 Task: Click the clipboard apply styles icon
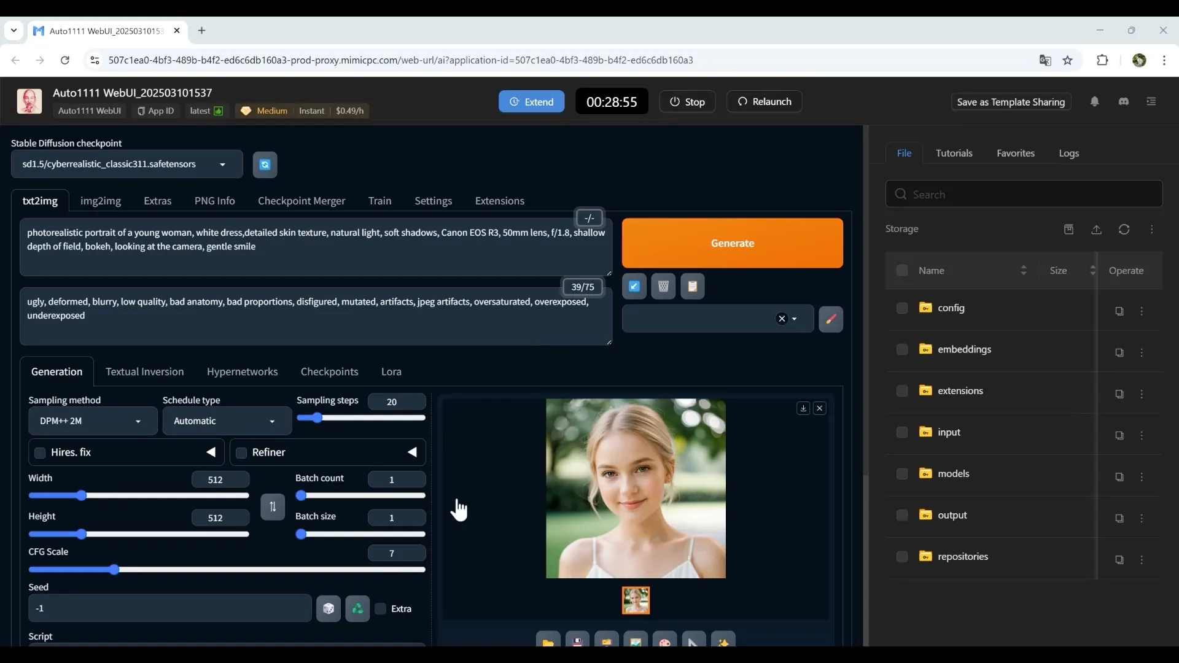692,286
